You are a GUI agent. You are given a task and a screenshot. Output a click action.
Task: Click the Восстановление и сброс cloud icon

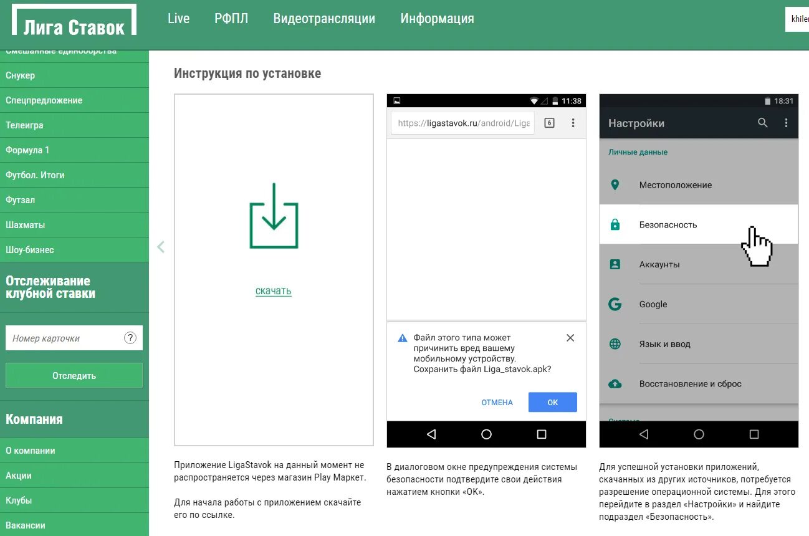(x=615, y=383)
